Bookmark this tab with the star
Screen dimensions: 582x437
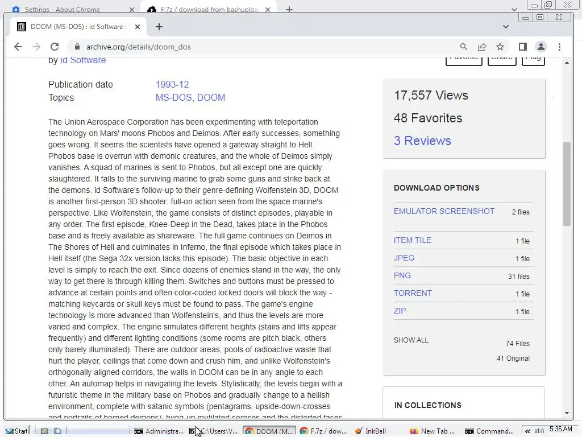pyautogui.click(x=500, y=47)
